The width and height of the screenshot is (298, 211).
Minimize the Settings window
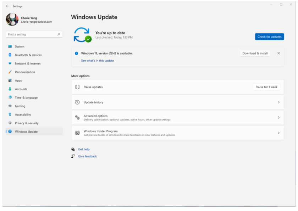pyautogui.click(x=271, y=4)
